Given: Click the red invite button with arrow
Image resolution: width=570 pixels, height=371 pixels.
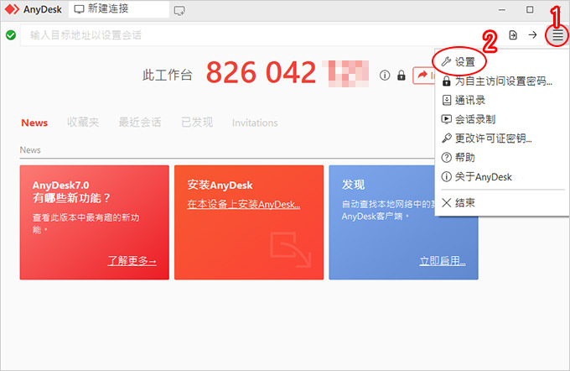Looking at the screenshot, I should pos(424,76).
